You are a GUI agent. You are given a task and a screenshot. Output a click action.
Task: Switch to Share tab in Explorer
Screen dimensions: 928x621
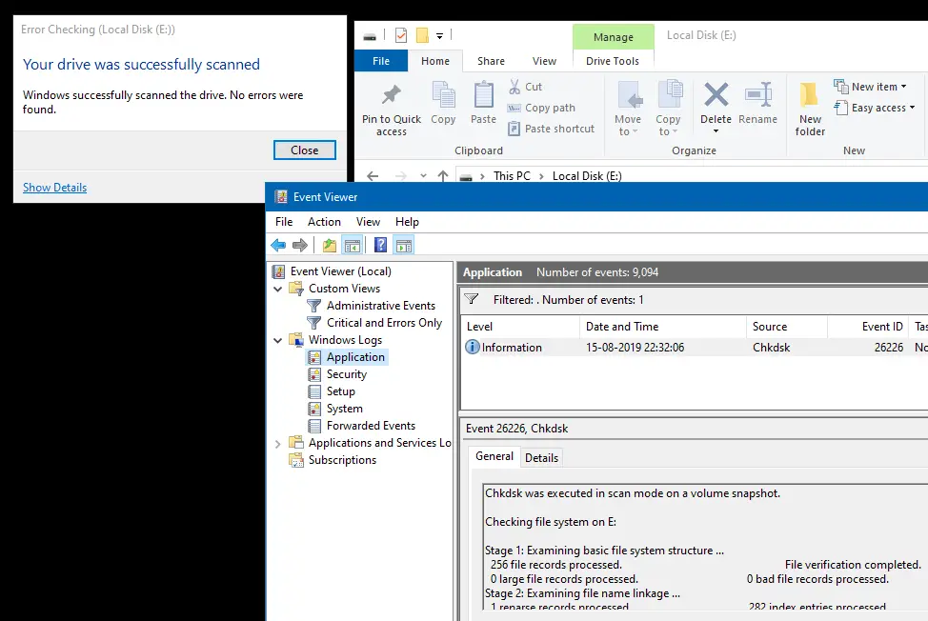pyautogui.click(x=492, y=61)
